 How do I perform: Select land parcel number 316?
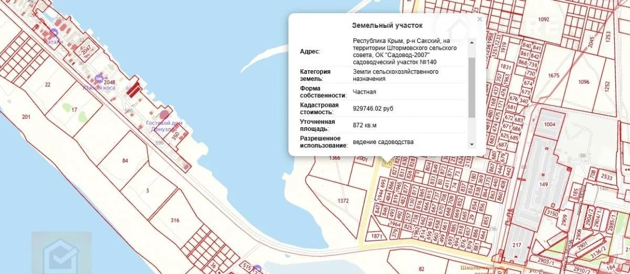(x=175, y=220)
